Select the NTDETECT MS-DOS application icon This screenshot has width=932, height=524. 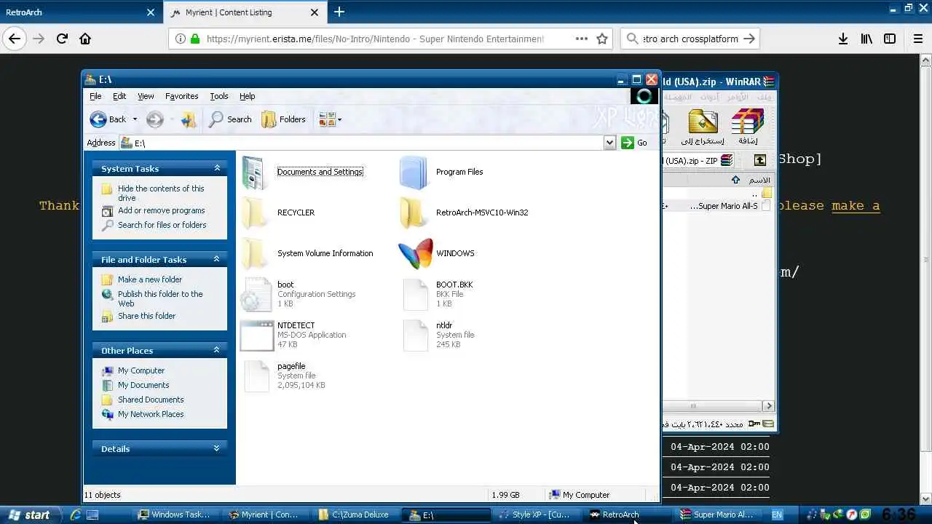coord(256,335)
